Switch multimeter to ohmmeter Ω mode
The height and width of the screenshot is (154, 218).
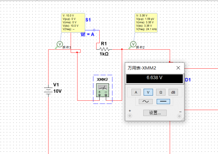click(x=161, y=92)
